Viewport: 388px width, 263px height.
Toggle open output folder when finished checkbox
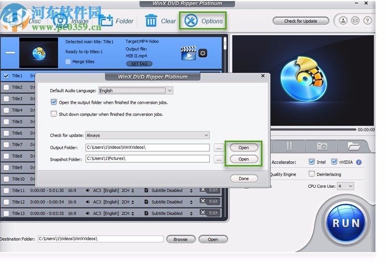[54, 102]
